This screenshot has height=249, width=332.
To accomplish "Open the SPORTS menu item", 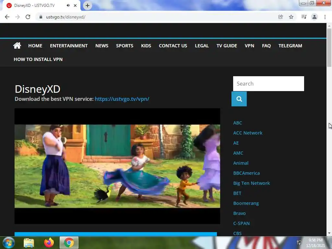I will pos(125,46).
